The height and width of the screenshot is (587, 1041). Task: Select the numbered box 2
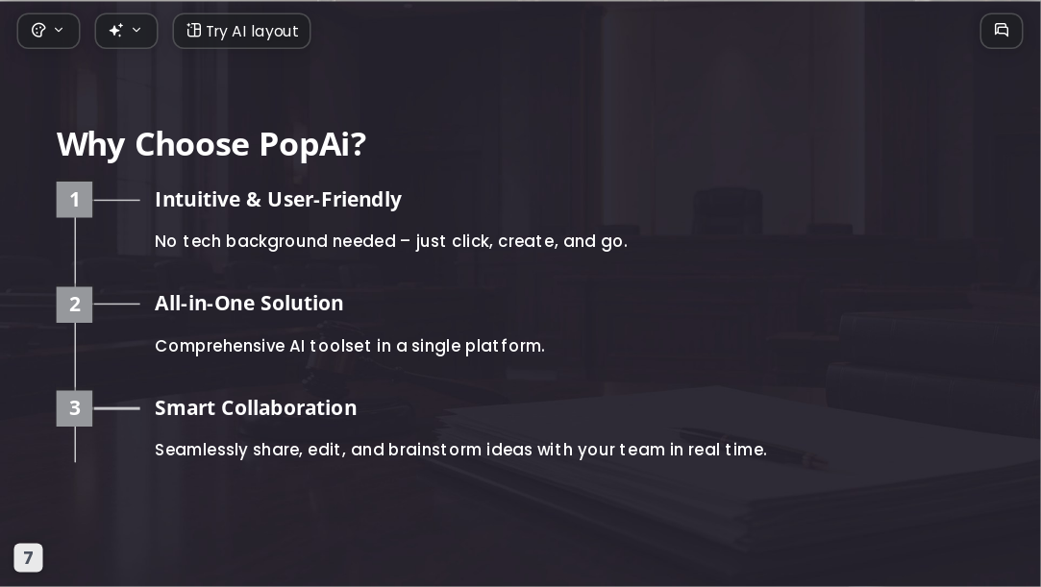[74, 305]
